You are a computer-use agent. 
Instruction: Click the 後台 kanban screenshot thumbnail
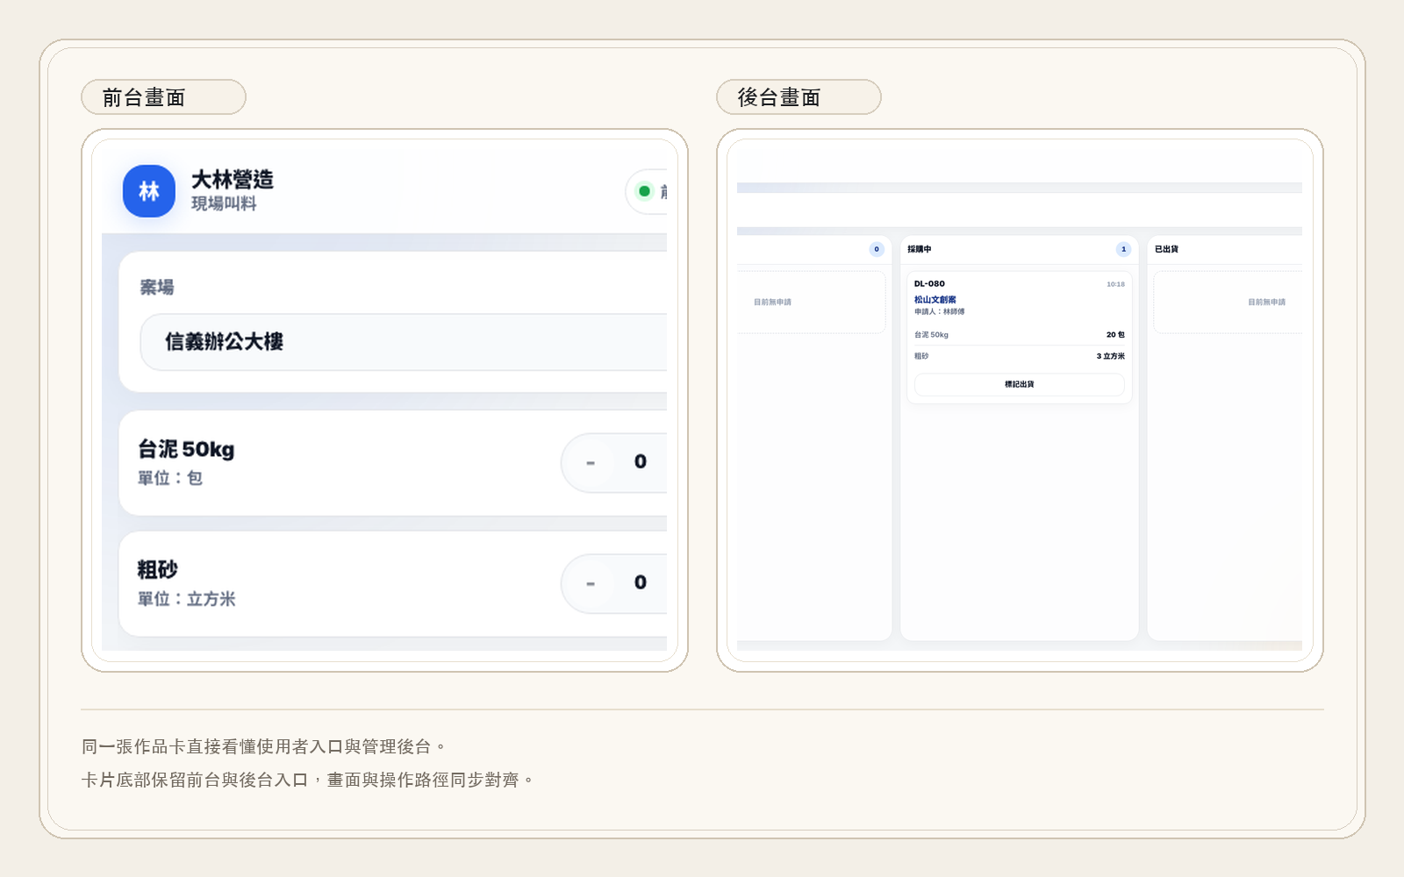[x=1020, y=400]
